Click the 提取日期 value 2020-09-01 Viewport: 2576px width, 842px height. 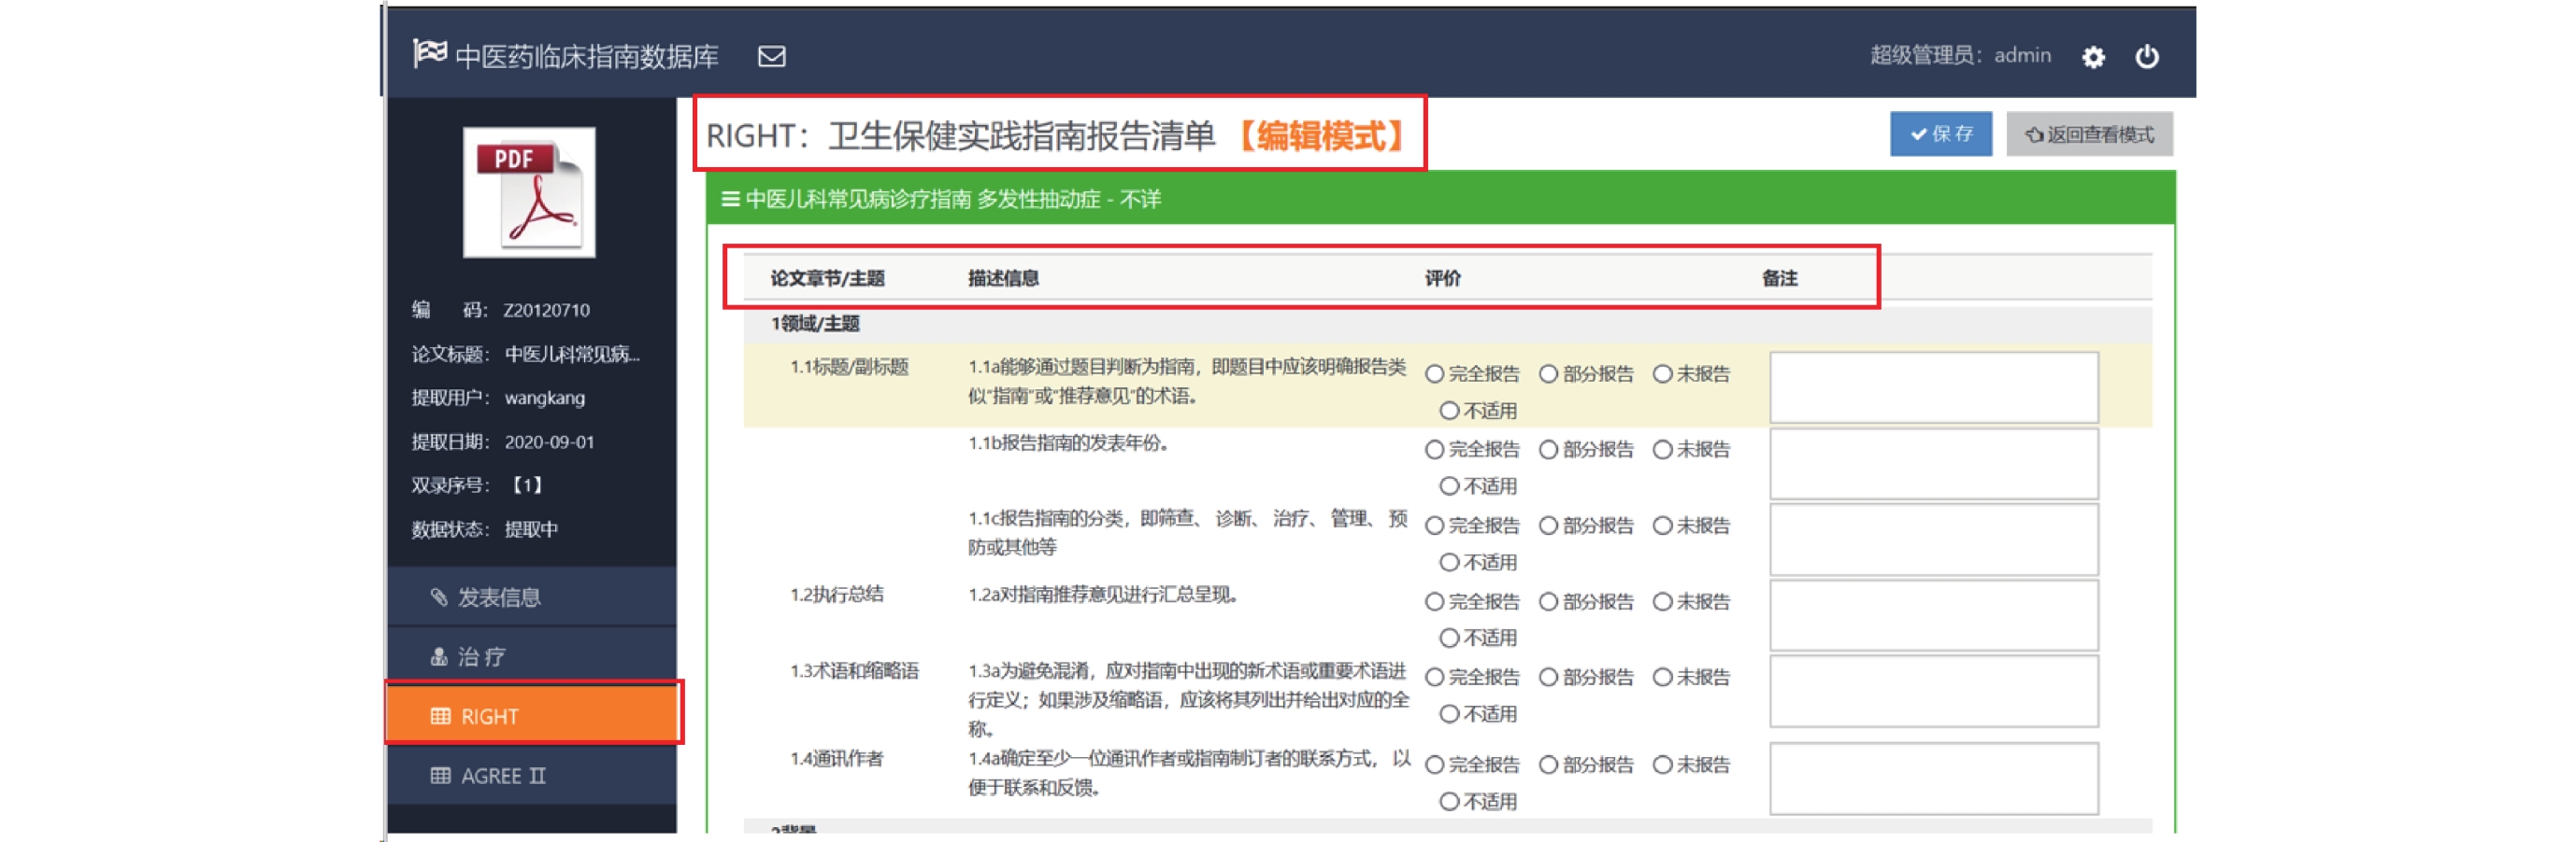coord(549,442)
